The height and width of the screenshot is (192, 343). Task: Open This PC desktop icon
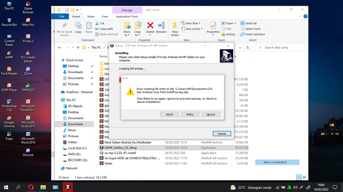9,6
